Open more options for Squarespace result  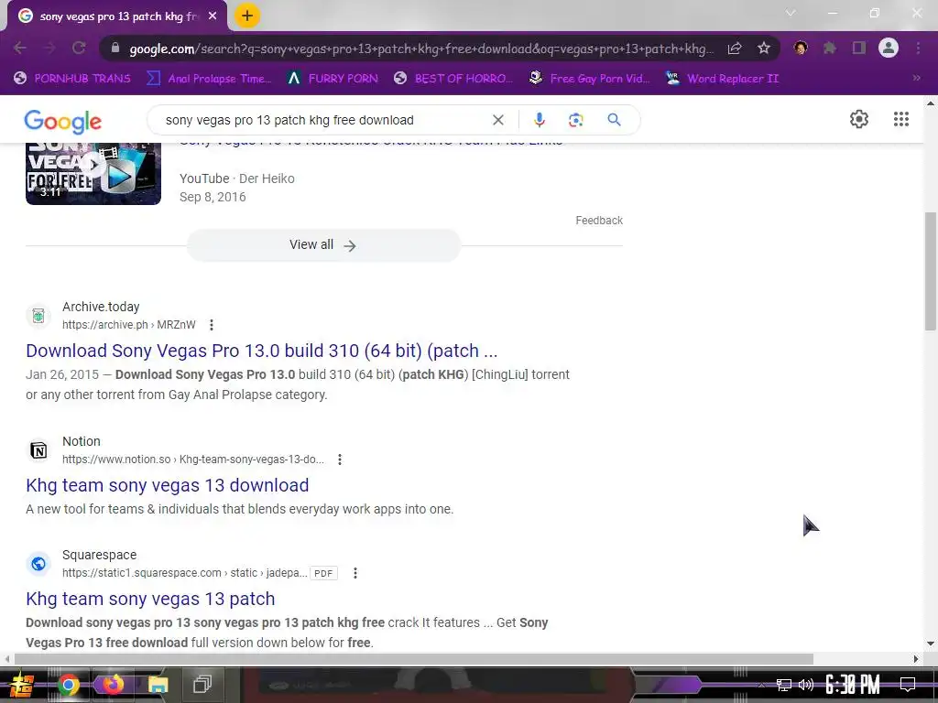(x=355, y=573)
